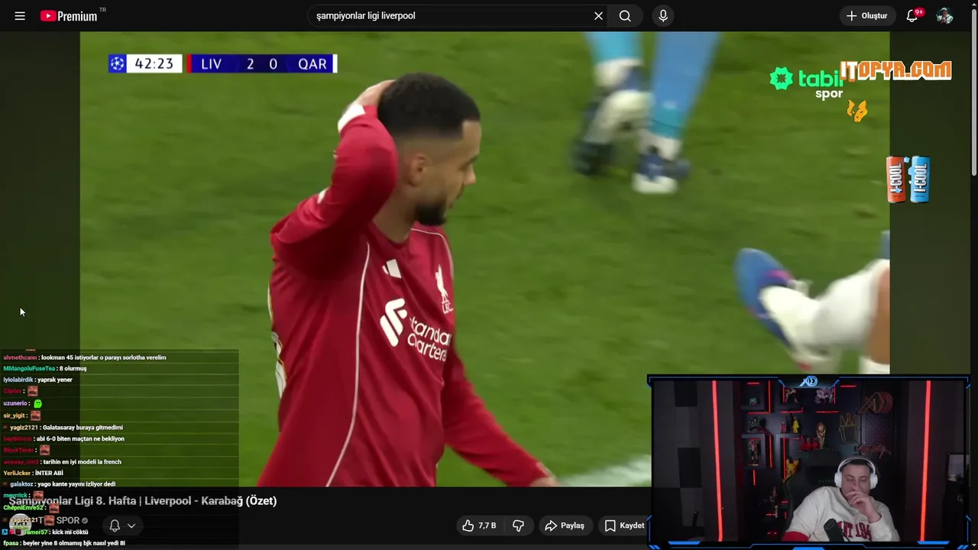The image size is (978, 550).
Task: Open the SPOR channel name link
Action: click(68, 520)
